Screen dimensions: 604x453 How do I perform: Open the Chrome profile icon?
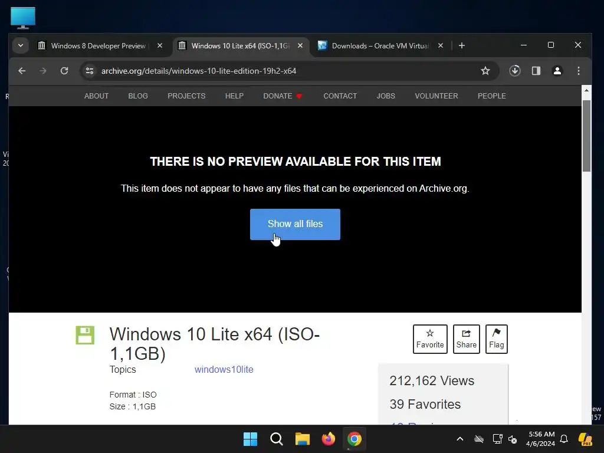[x=557, y=71]
